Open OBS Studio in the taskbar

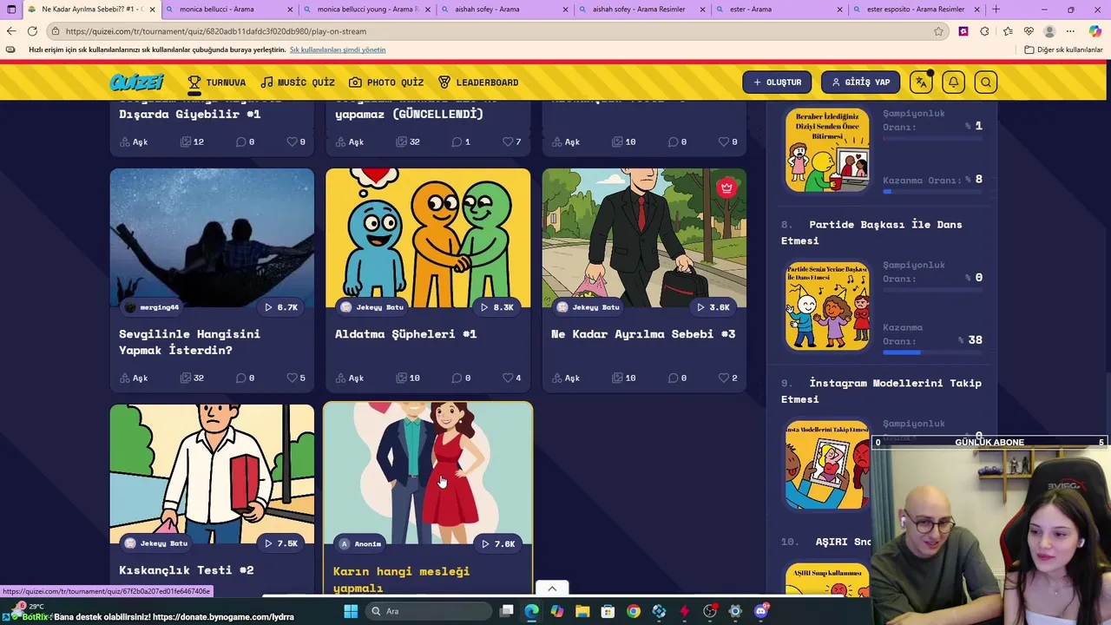coord(710,611)
